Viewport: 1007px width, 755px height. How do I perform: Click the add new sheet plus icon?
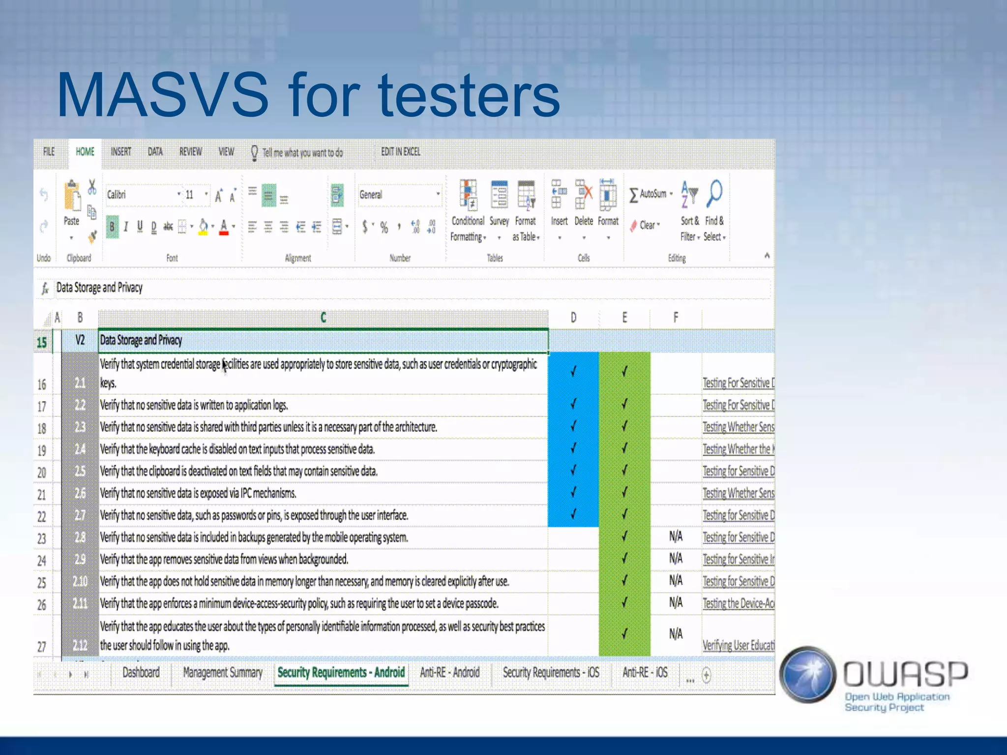coord(707,675)
